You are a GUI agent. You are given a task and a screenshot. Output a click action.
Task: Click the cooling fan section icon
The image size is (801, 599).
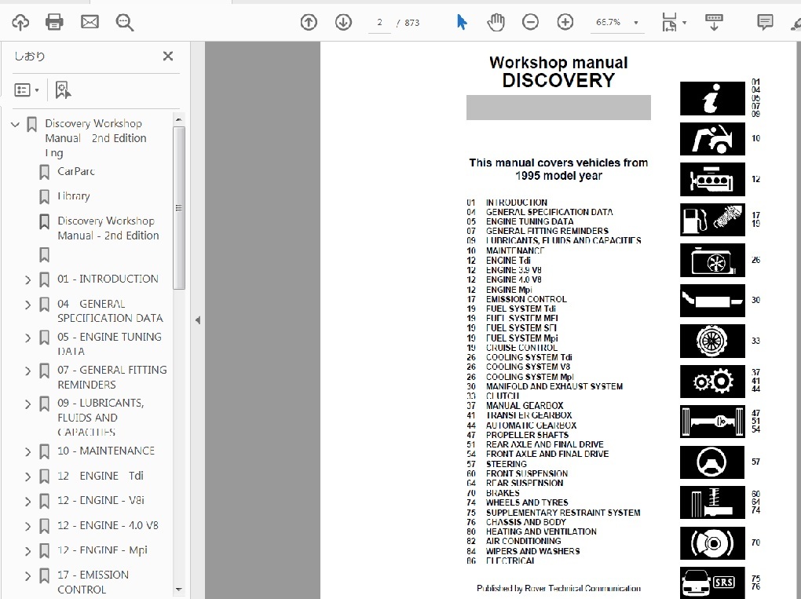(x=712, y=261)
